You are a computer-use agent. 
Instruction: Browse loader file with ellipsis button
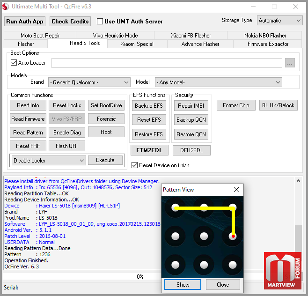[x=290, y=63]
